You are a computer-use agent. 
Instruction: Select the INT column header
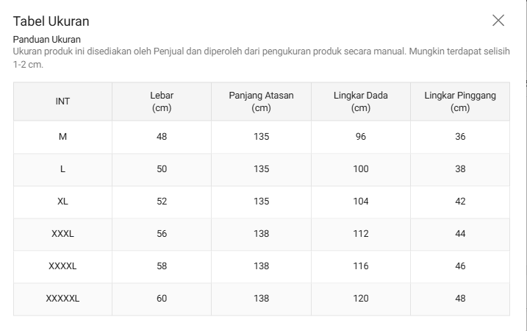[x=62, y=102]
